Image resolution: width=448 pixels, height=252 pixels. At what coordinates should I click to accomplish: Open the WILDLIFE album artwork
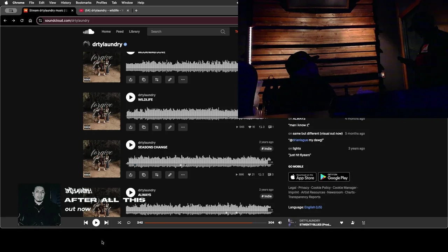coord(101,111)
